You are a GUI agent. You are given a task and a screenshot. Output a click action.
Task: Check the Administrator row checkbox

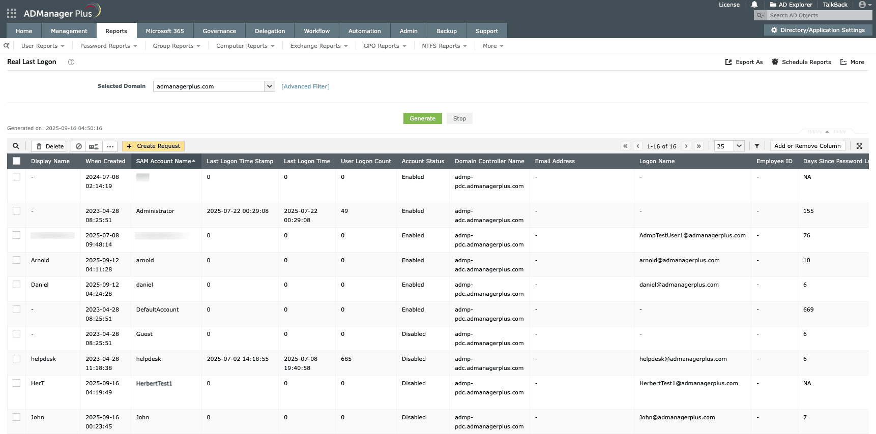point(17,211)
